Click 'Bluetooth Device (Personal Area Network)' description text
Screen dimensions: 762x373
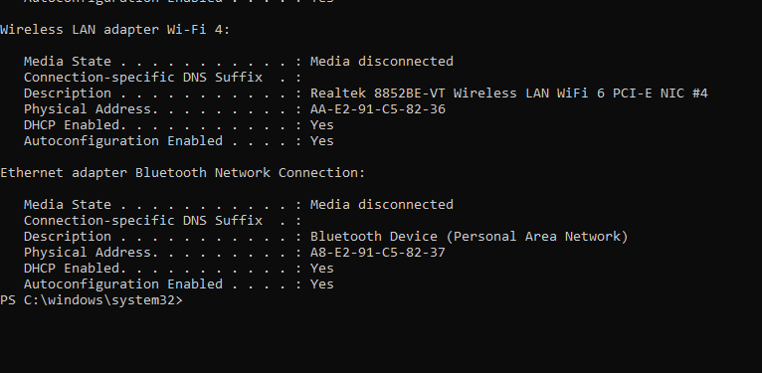point(469,237)
